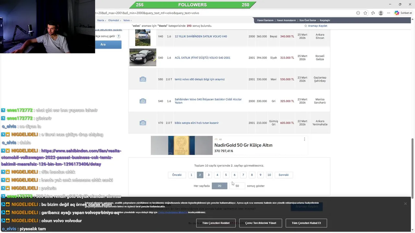Click the camera placeholder for the V70 listing
The image size is (415, 233).
pos(143,123)
